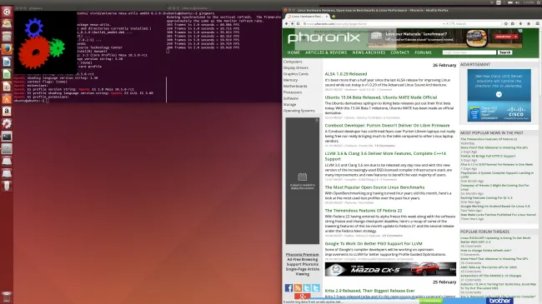Open the Phoronix RSS feed icon
The height and width of the screenshot is (304, 542).
click(298, 288)
